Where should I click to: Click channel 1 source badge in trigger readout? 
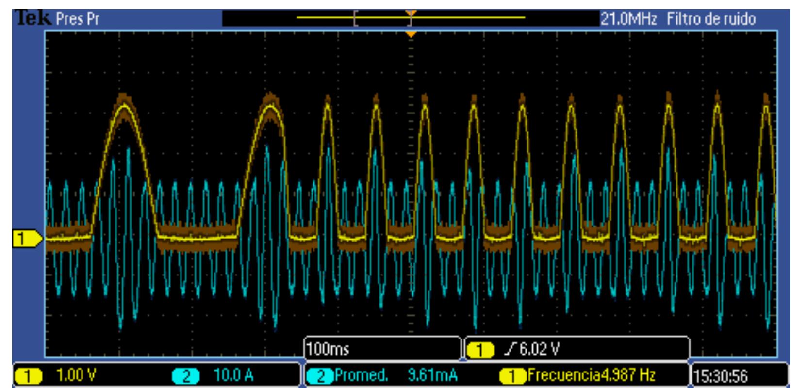(480, 349)
